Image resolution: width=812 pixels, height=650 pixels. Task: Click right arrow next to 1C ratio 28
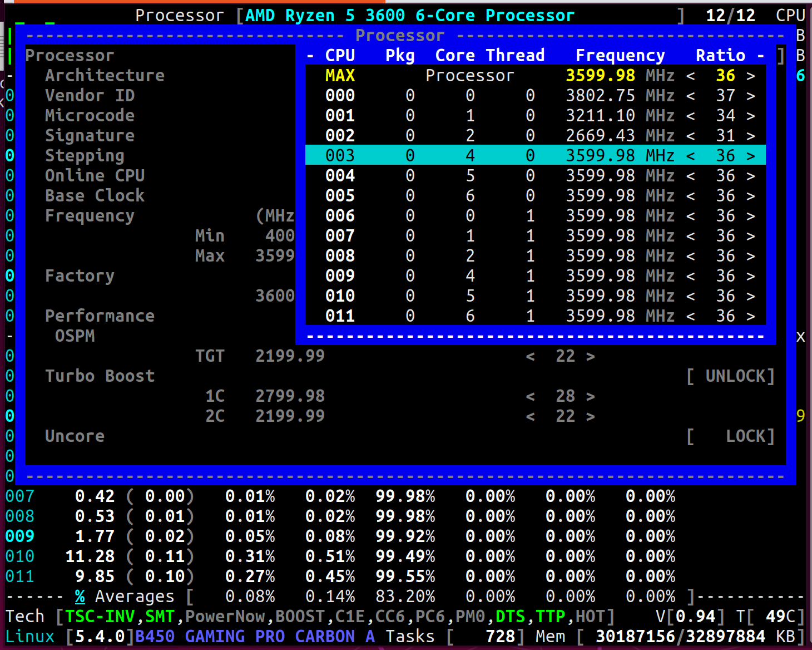tap(590, 396)
